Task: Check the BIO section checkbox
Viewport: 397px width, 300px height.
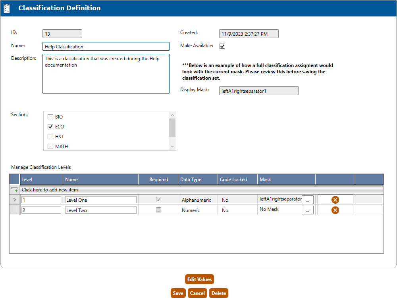Action: pos(50,117)
